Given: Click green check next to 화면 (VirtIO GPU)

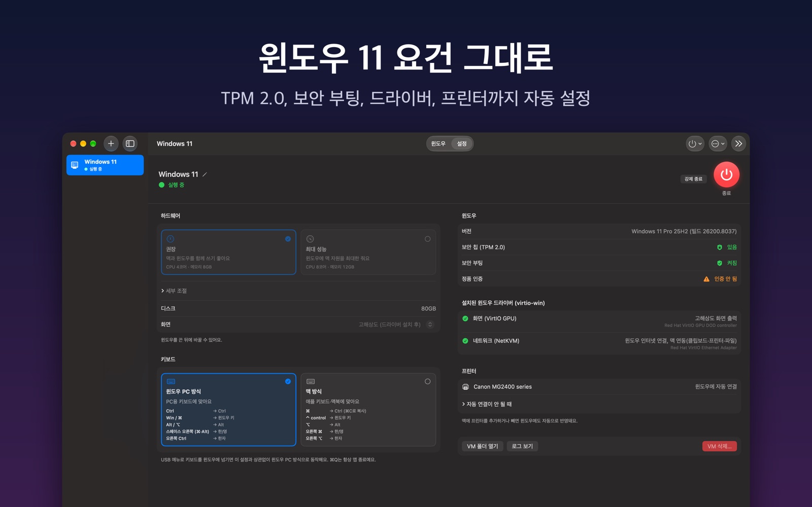Looking at the screenshot, I should pos(465,318).
